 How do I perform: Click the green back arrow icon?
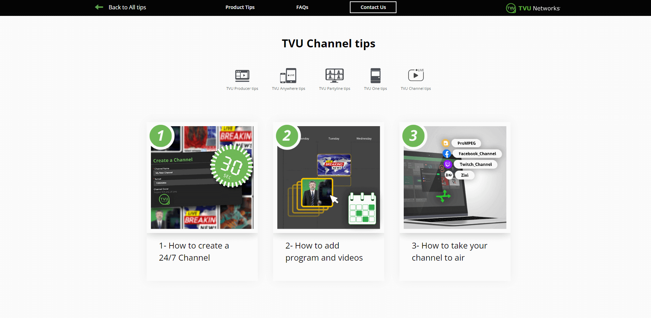[x=99, y=7]
